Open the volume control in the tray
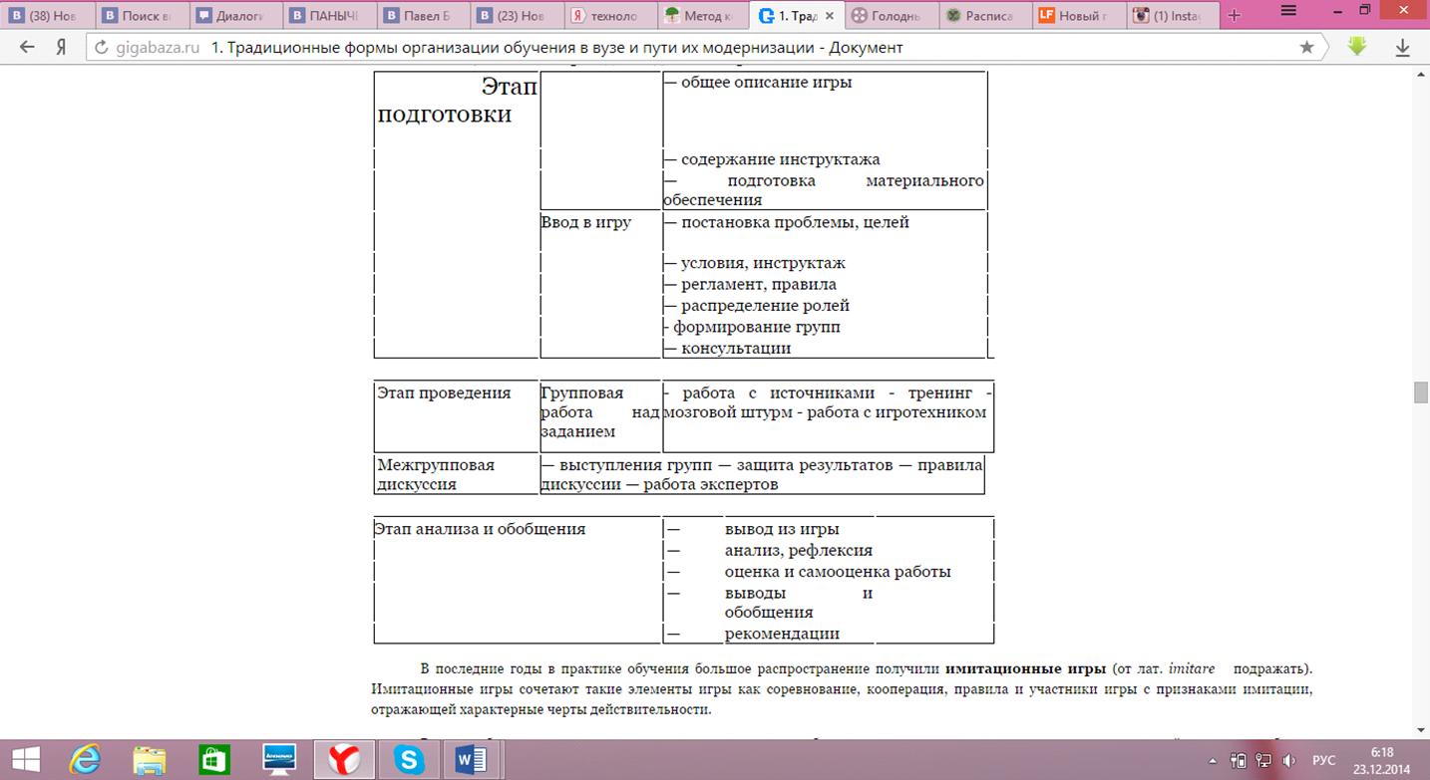1430x780 pixels. click(1288, 760)
